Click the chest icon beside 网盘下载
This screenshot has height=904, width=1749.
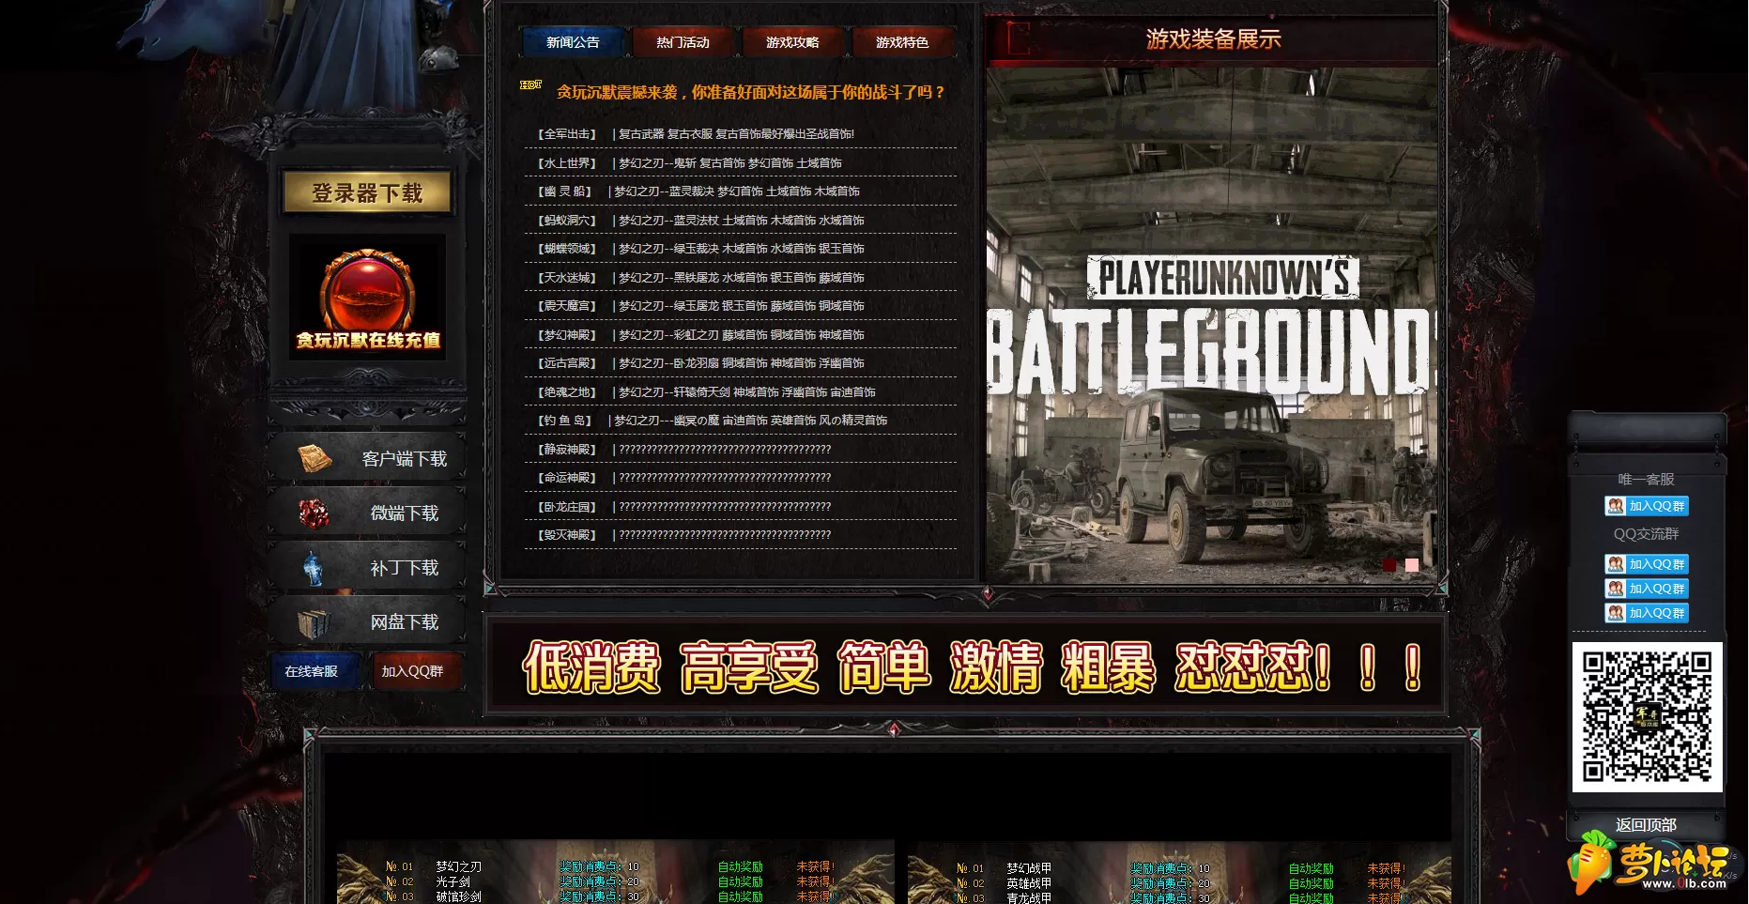315,621
